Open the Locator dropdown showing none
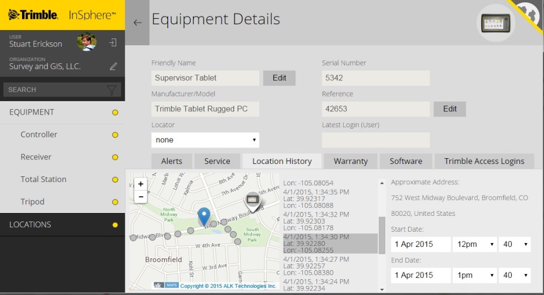This screenshot has height=295, width=544. (x=205, y=140)
